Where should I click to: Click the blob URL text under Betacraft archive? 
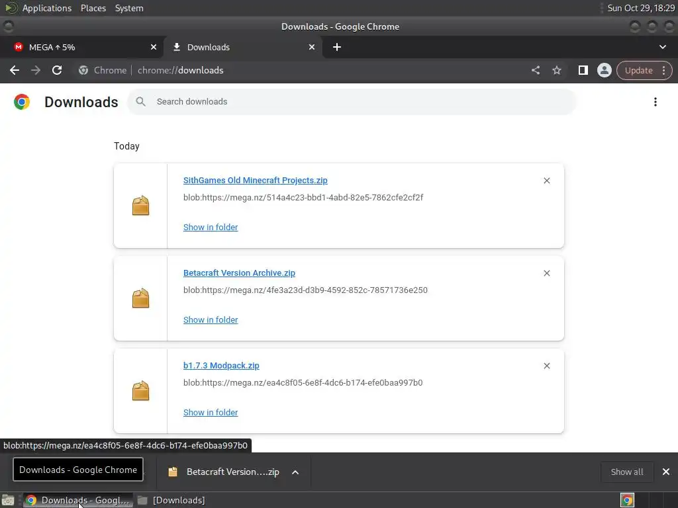(305, 290)
